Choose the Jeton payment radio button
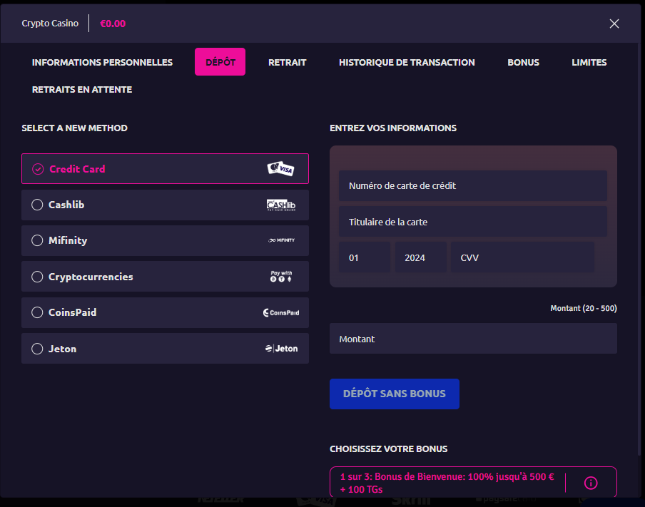This screenshot has width=645, height=507. pyautogui.click(x=38, y=349)
